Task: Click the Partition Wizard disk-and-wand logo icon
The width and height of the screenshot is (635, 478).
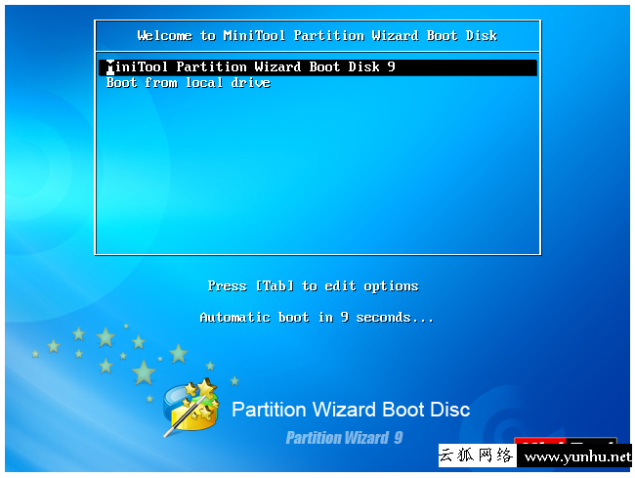Action: point(191,407)
